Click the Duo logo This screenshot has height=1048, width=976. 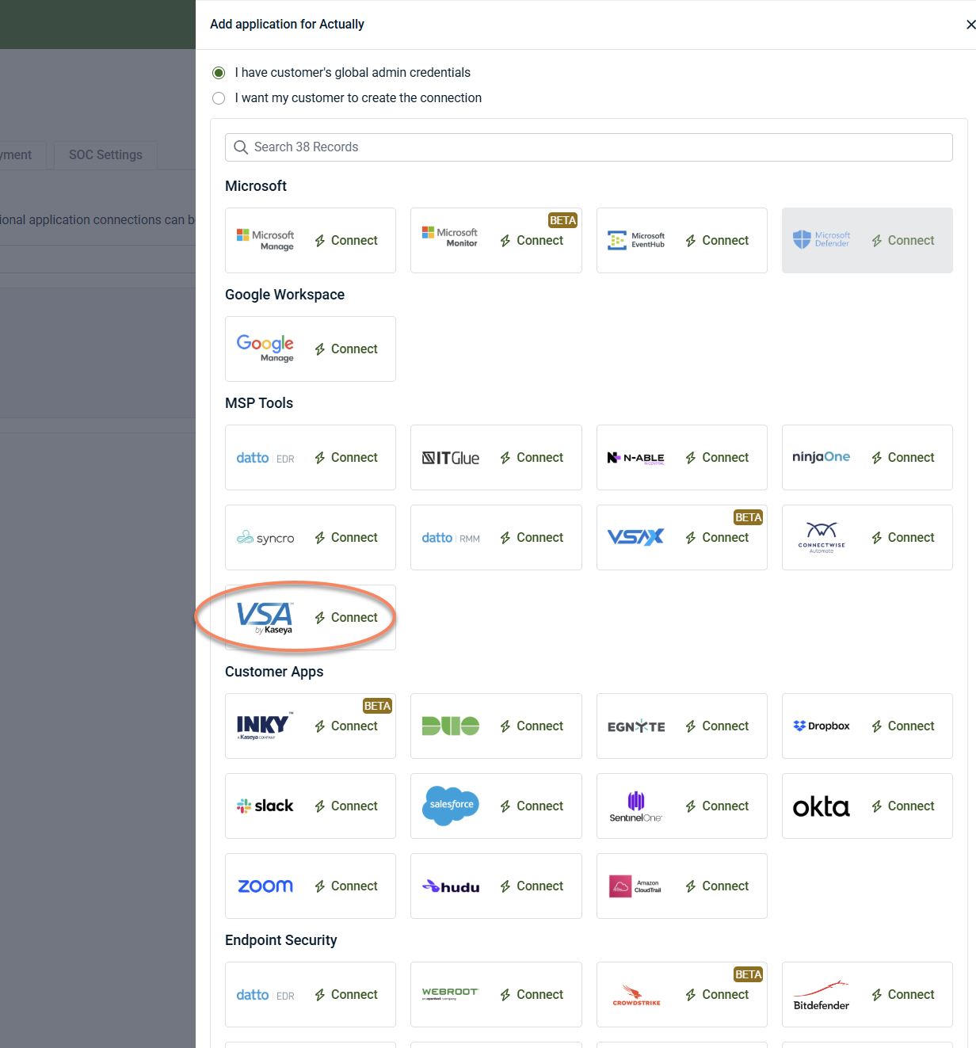tap(451, 726)
